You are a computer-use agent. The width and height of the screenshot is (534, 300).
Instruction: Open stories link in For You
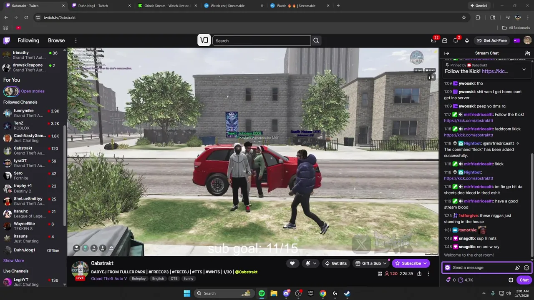33,91
